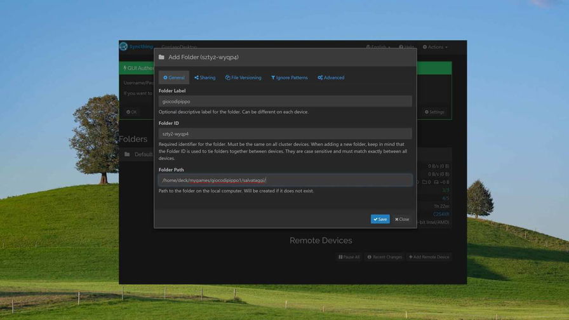Open the Help link in navbar

coord(406,47)
